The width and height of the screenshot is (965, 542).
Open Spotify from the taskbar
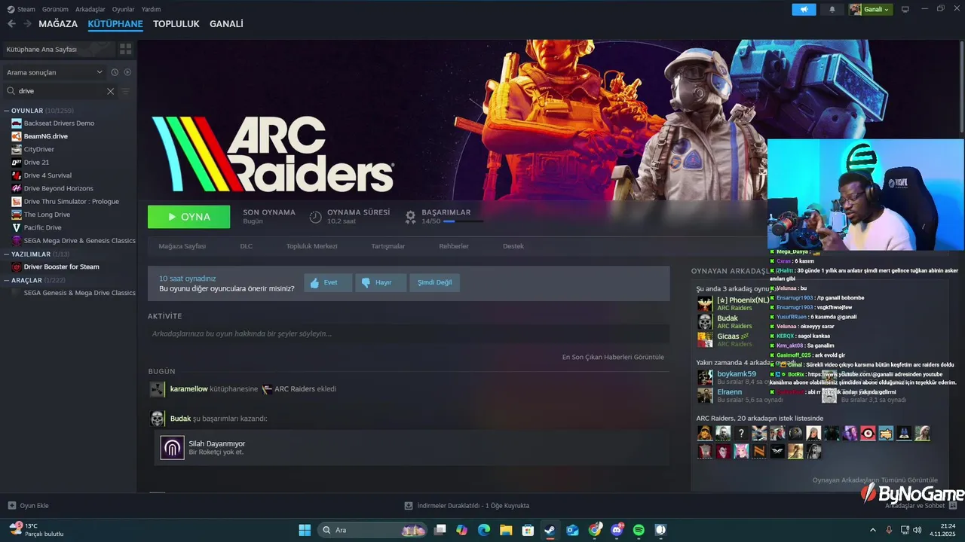639,530
